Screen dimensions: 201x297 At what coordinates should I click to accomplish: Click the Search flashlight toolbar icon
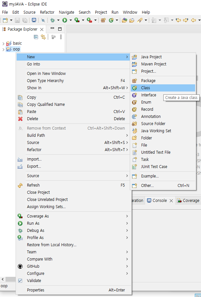(140, 20)
